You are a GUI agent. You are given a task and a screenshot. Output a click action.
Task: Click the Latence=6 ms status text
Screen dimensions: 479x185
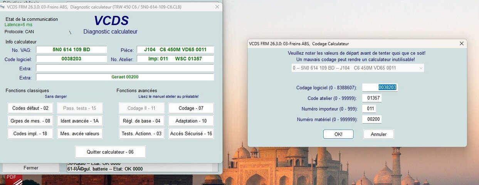tap(18, 25)
